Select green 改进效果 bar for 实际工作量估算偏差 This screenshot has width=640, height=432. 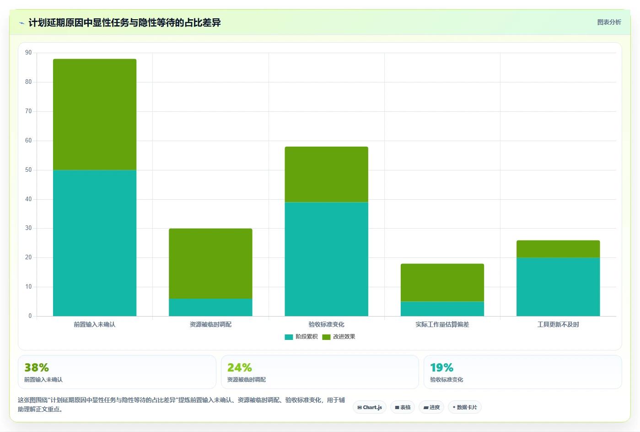(442, 283)
